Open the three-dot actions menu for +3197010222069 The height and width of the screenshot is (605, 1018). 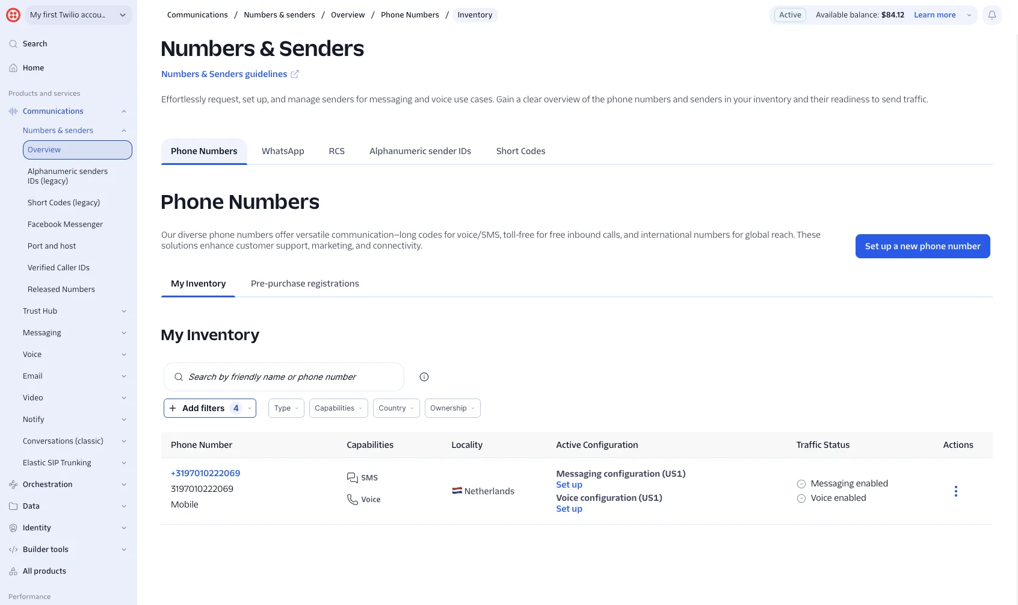pos(955,491)
